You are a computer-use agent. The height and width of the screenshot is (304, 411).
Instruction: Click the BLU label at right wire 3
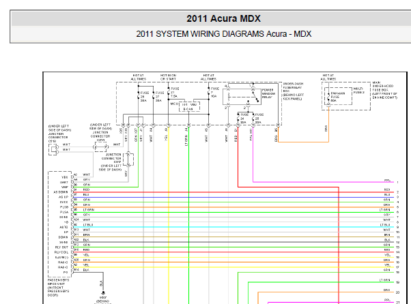pos(387,194)
